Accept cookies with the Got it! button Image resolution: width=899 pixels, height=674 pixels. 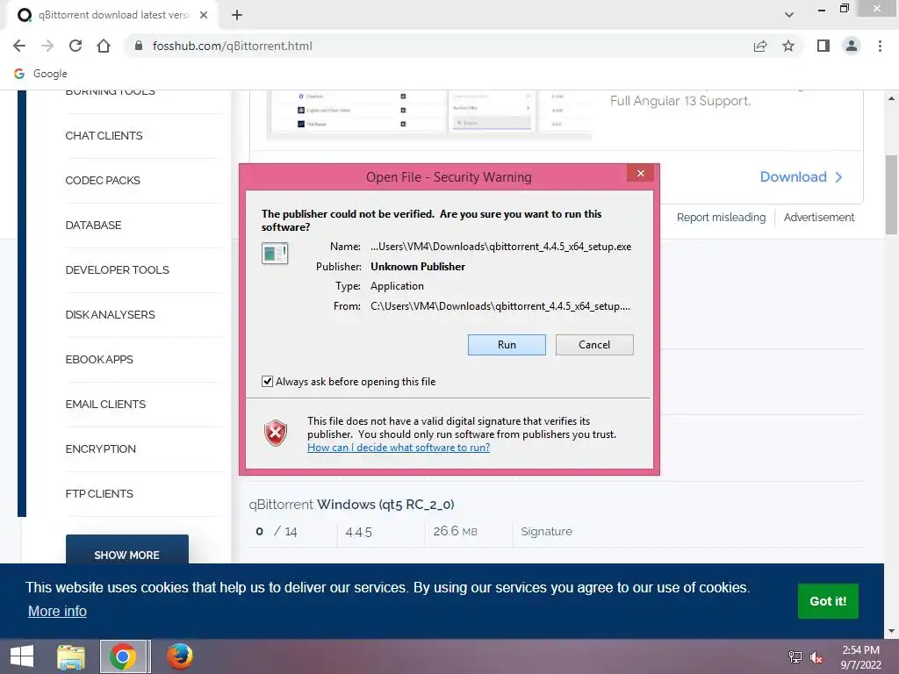tap(828, 600)
